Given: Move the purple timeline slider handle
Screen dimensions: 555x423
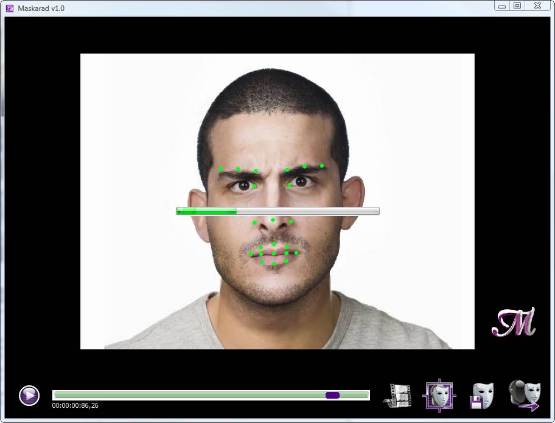Looking at the screenshot, I should click(x=332, y=395).
